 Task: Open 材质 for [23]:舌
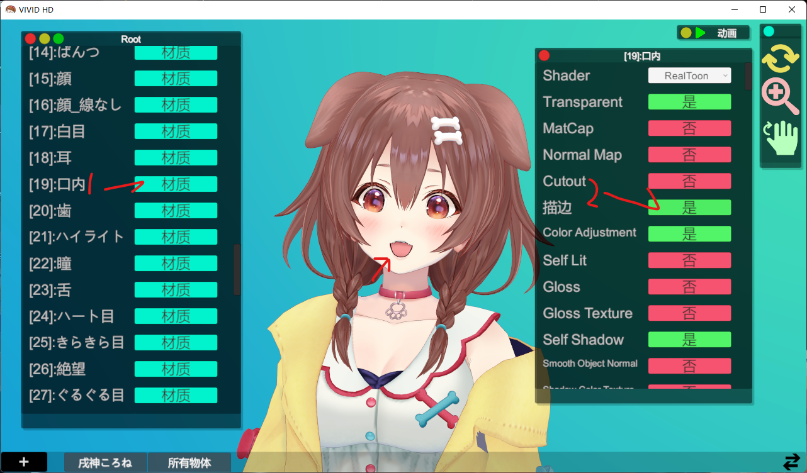click(x=176, y=290)
